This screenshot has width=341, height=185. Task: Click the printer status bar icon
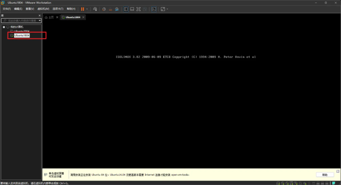(300, 183)
